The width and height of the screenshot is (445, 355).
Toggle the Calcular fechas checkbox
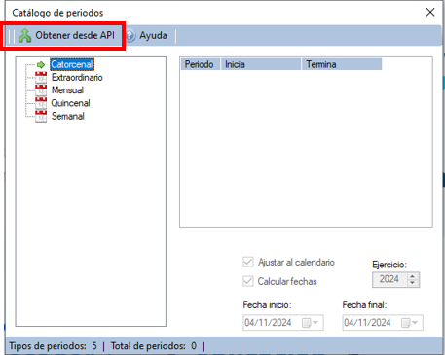(248, 281)
